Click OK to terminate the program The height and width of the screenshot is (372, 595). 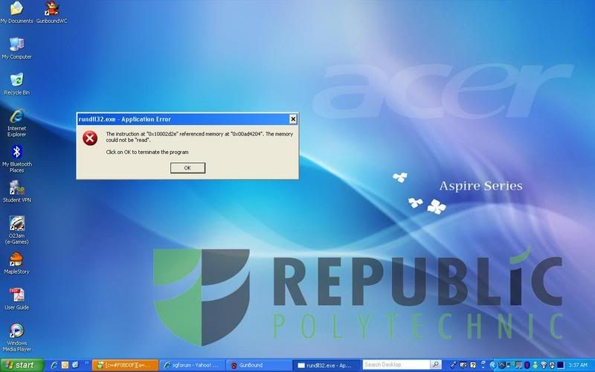coord(187,168)
